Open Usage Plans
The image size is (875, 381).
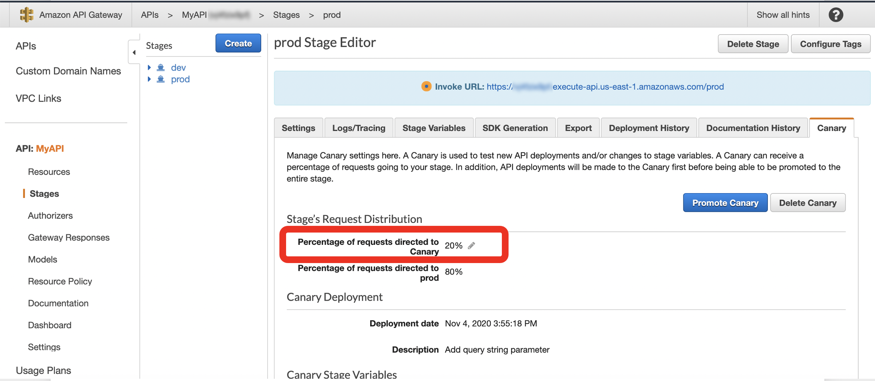point(43,371)
